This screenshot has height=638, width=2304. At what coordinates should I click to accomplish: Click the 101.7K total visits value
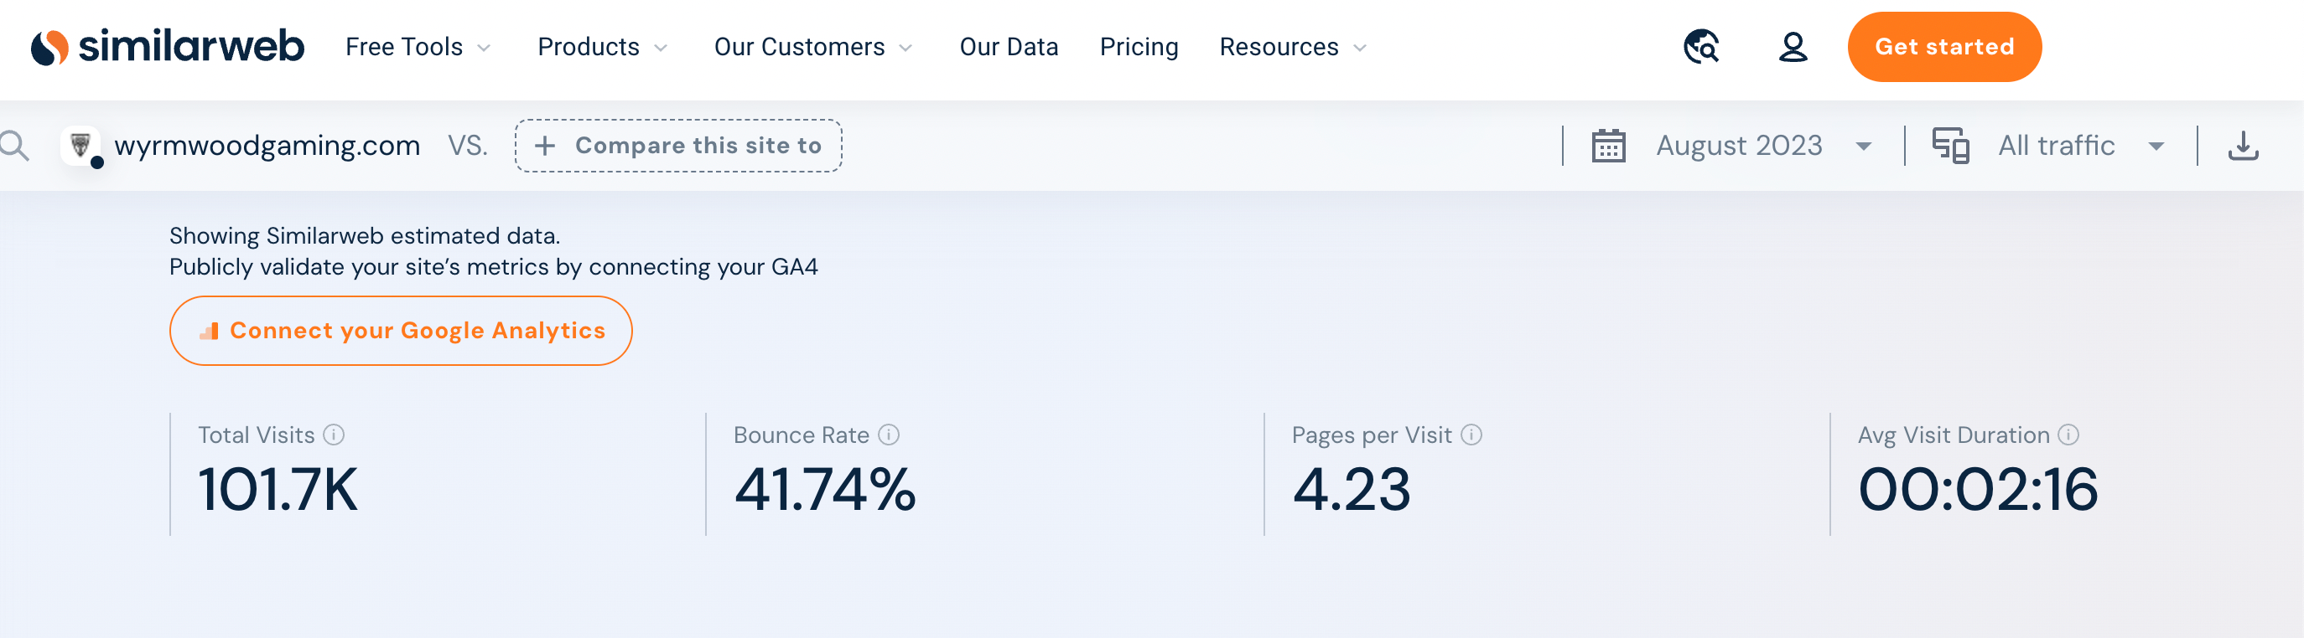pos(278,490)
